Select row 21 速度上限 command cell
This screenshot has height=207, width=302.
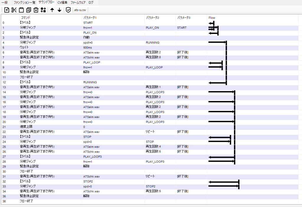pos(26,127)
